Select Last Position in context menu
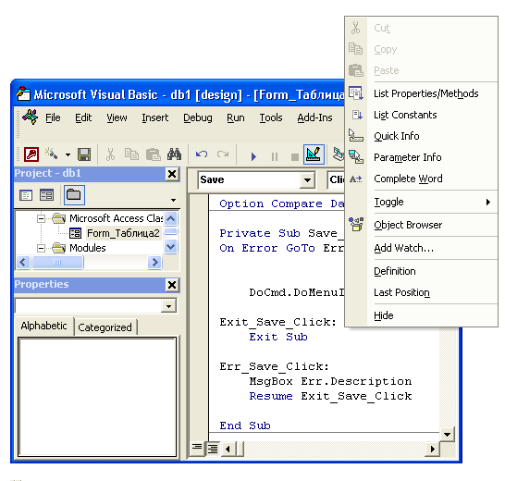The height and width of the screenshot is (481, 505). click(x=421, y=292)
